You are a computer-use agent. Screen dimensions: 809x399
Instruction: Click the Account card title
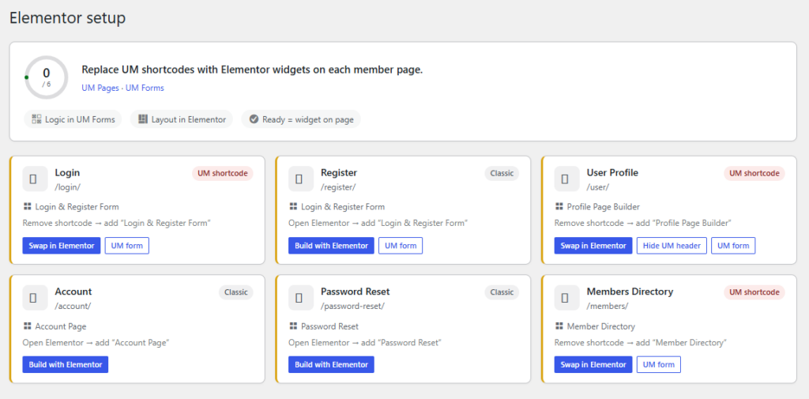click(73, 292)
